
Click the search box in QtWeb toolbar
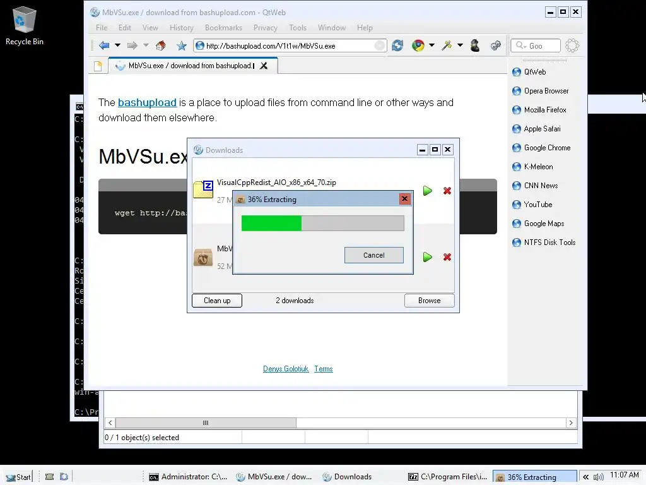click(536, 45)
